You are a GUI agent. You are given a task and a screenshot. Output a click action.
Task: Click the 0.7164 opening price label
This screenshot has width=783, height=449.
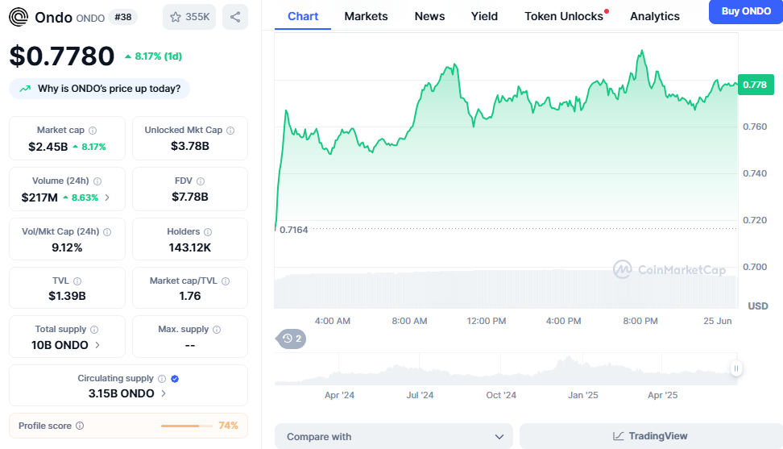point(293,230)
